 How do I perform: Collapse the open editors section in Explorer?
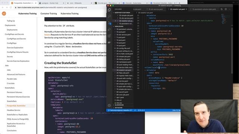pos(122,13)
